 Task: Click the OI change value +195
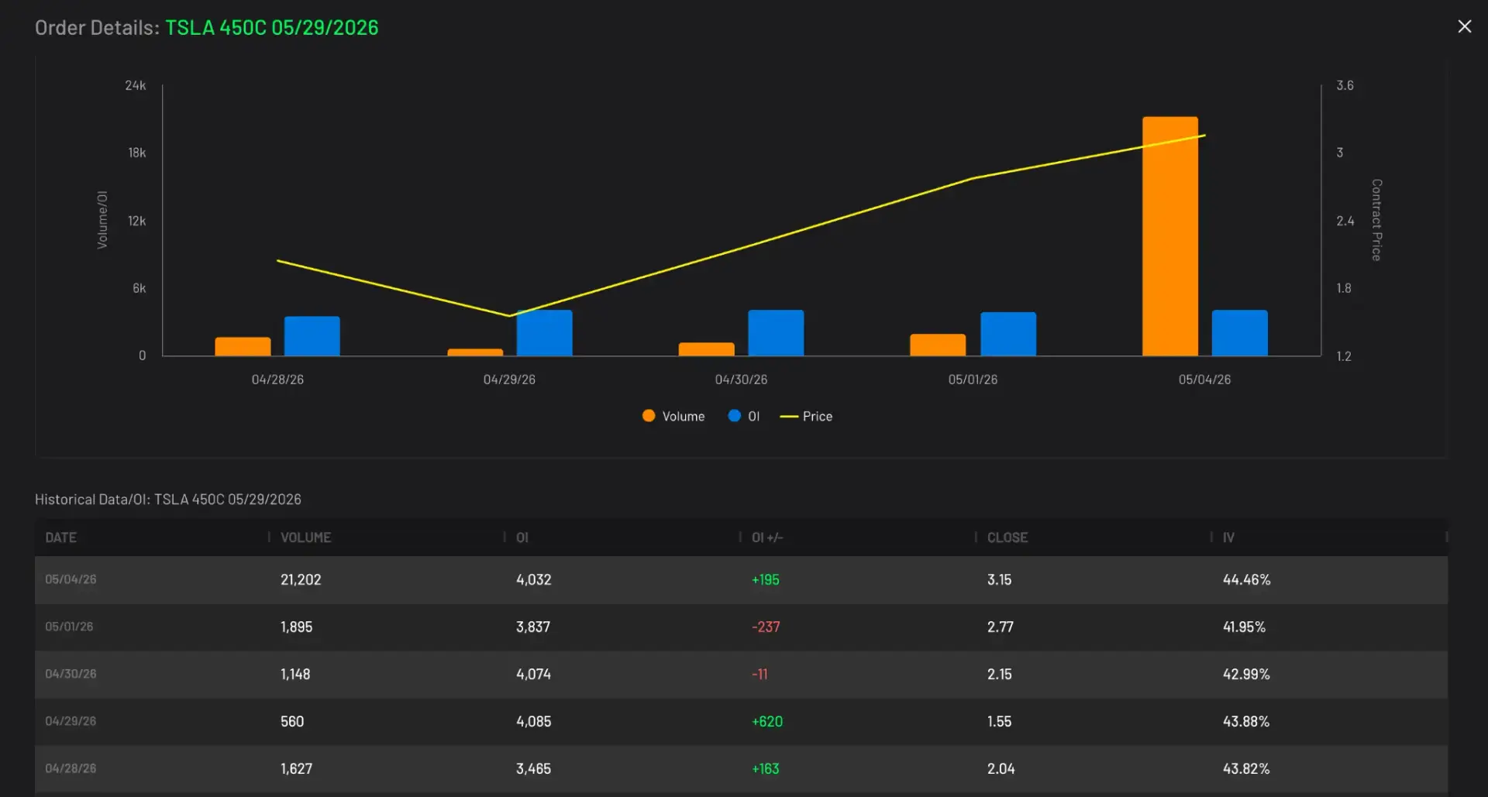[x=766, y=579]
